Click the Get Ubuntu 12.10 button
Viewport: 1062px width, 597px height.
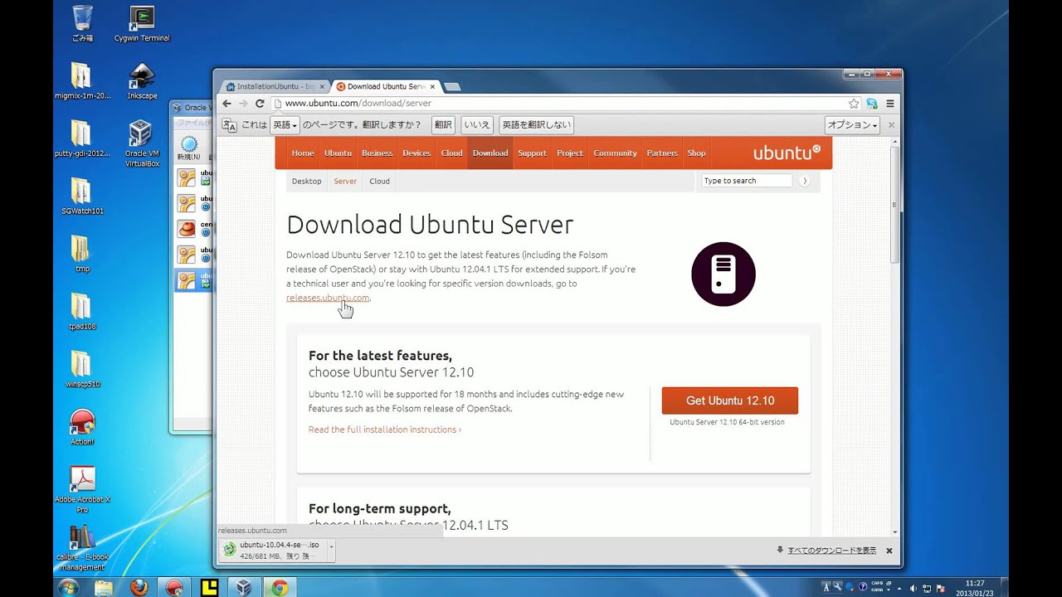pos(730,400)
